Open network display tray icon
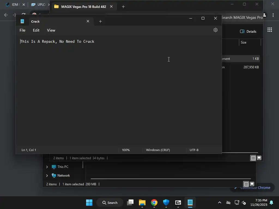Screen dimensions: 279x209 pyautogui.click(x=237, y=202)
